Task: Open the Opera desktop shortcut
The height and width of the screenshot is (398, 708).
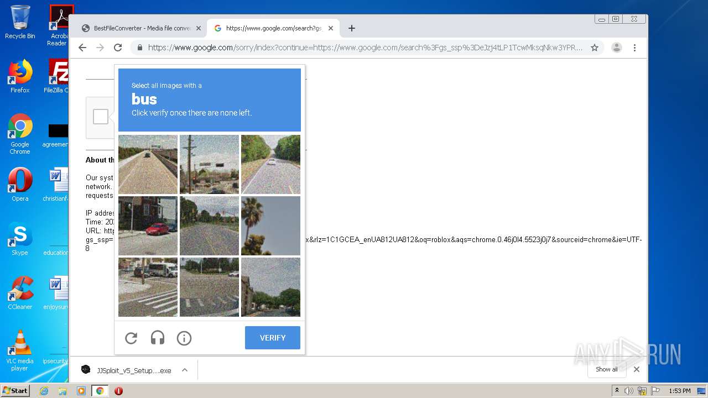Action: (x=20, y=185)
